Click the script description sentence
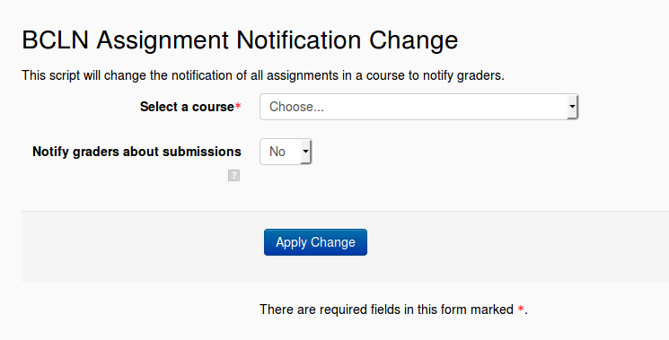 click(x=263, y=75)
